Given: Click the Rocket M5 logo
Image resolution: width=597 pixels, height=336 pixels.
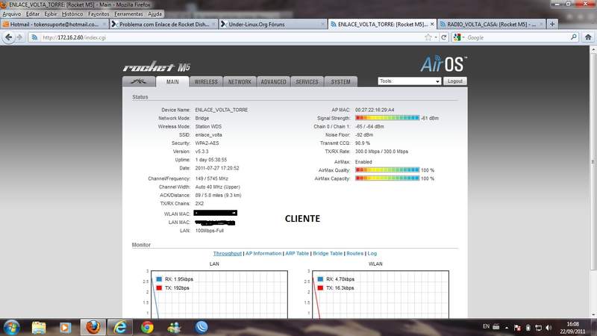Looking at the screenshot, I should [x=157, y=66].
